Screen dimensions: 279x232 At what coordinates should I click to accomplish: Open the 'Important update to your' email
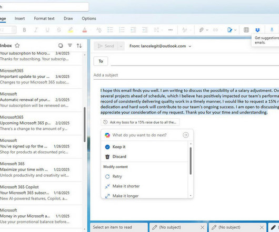[x=41, y=77]
